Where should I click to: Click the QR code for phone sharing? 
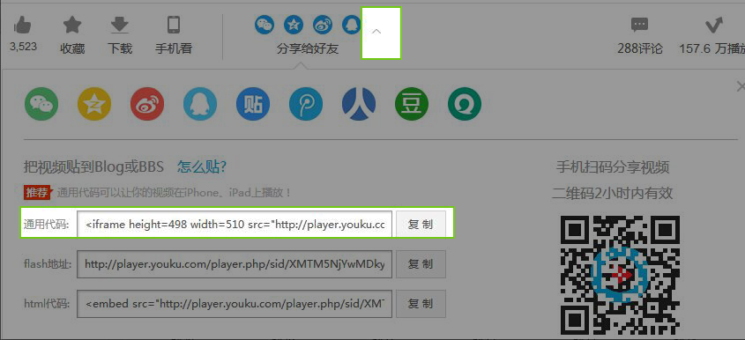(x=620, y=276)
